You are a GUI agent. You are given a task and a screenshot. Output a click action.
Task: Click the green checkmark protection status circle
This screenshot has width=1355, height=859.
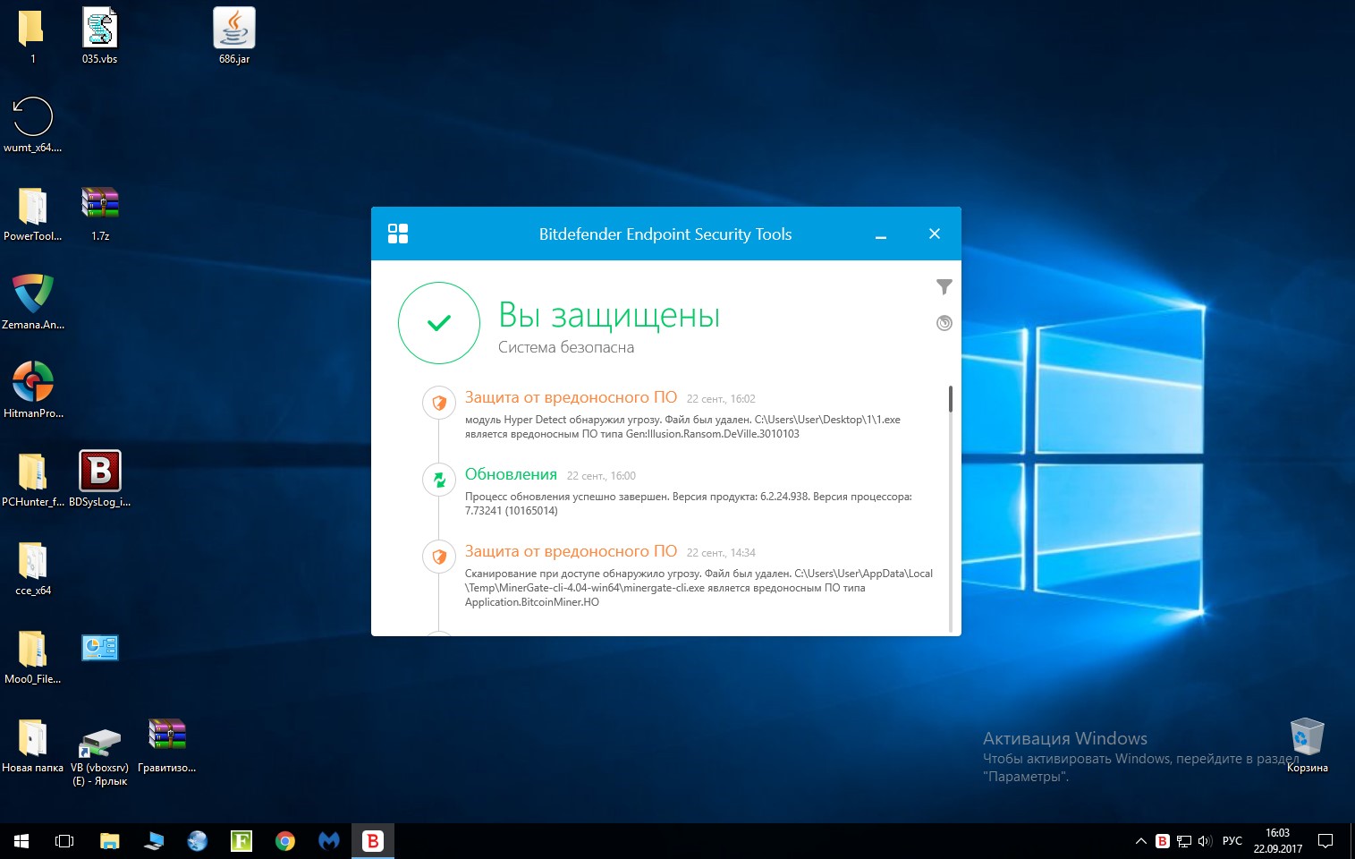pyautogui.click(x=439, y=323)
